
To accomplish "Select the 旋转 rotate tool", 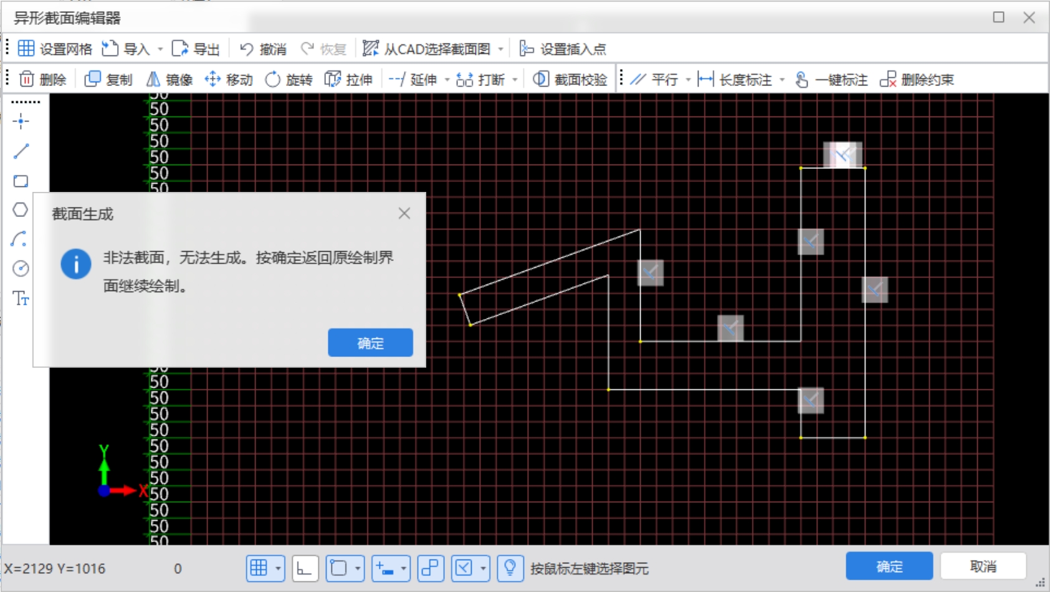I will click(x=289, y=79).
